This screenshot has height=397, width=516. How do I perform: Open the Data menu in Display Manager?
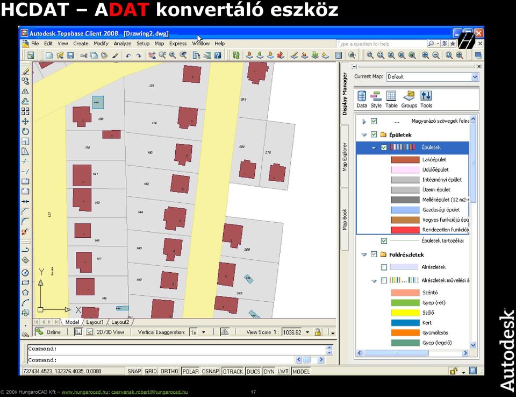point(362,99)
